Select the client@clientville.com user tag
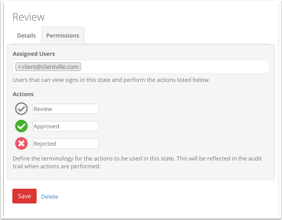This screenshot has width=282, height=220. click(50, 67)
